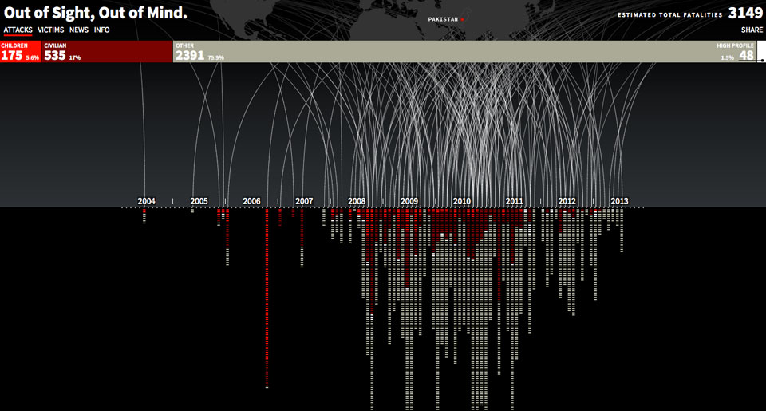Click the 2004 year marker

pos(146,201)
